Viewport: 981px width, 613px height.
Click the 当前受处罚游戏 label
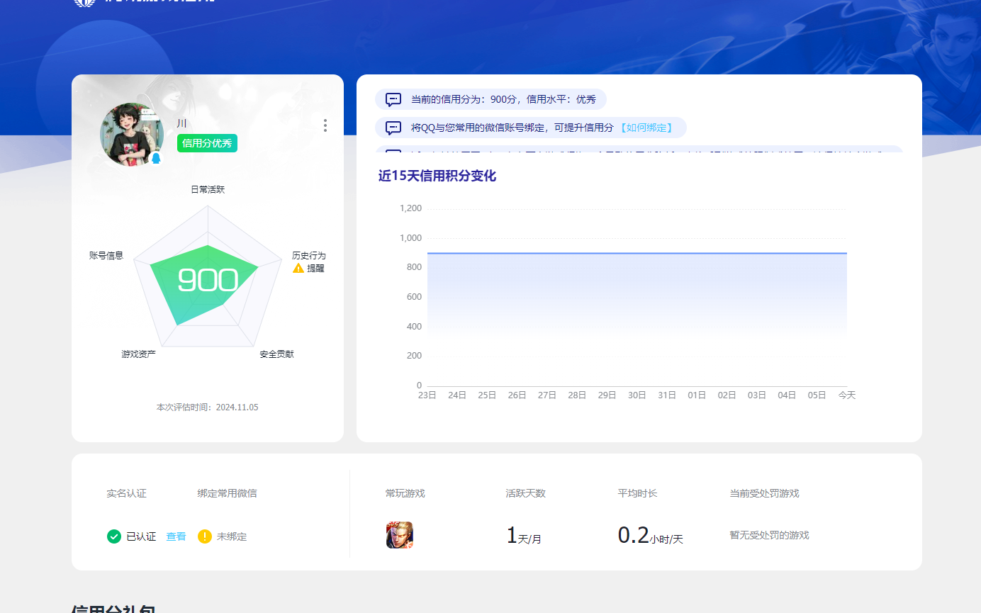point(764,493)
